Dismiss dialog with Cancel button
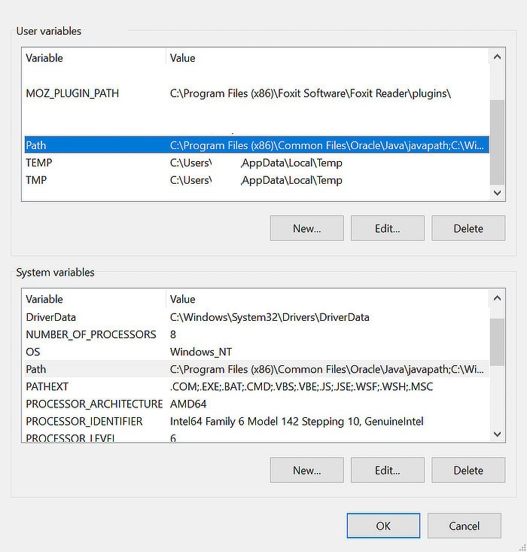The width and height of the screenshot is (527, 552). 464,526
